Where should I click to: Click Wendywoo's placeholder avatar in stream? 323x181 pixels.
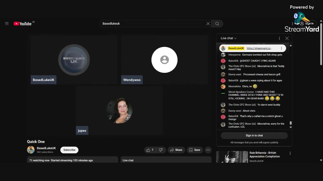point(165,60)
